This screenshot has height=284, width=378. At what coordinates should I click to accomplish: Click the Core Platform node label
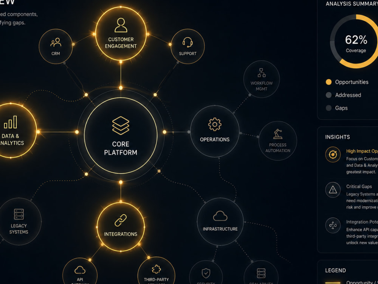[121, 148]
